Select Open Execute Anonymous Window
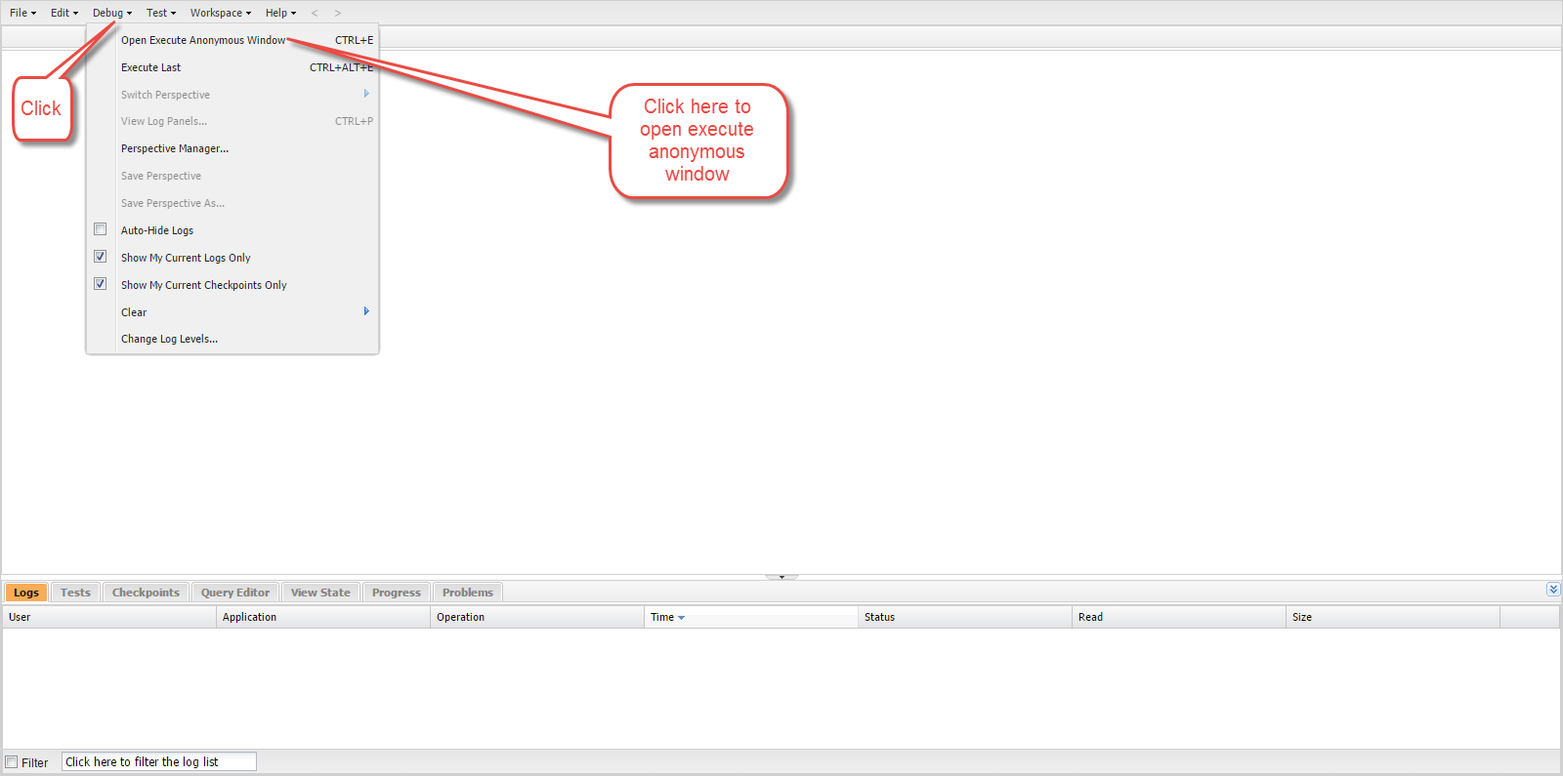This screenshot has height=776, width=1563. 203,40
